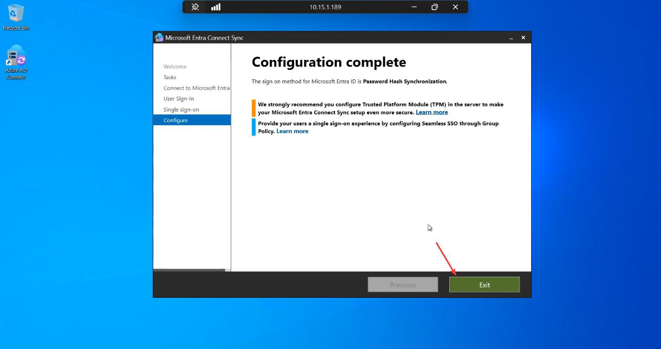Close the remote session 10.15.1.189

click(x=456, y=7)
